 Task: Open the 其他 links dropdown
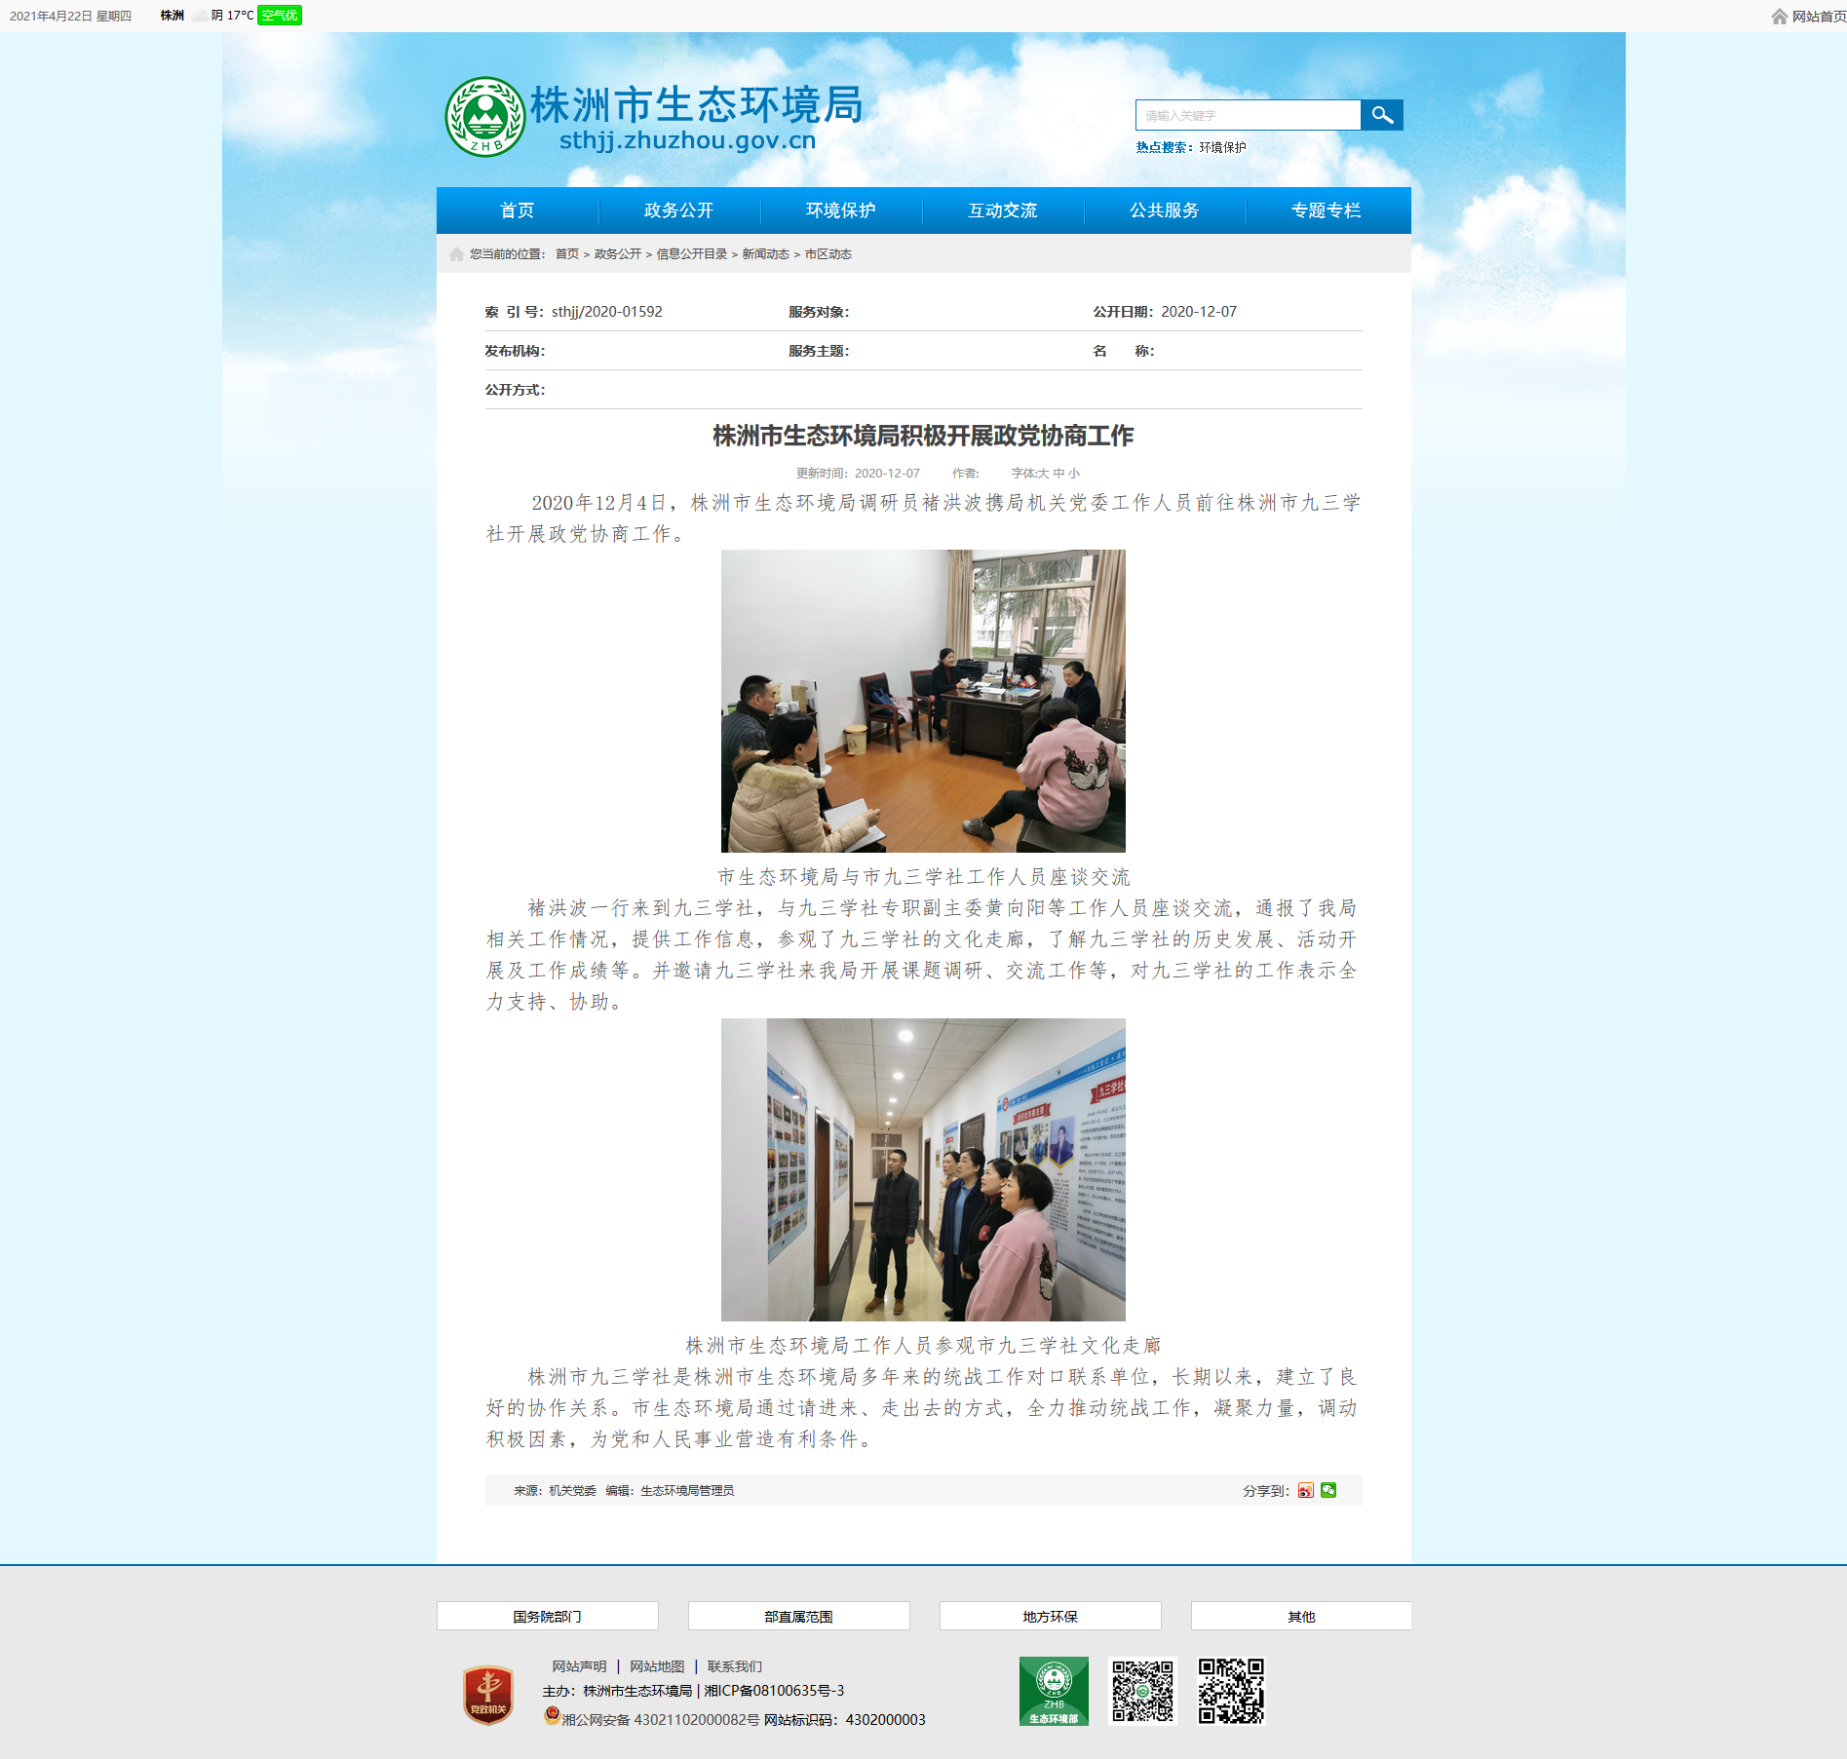pos(1301,1616)
